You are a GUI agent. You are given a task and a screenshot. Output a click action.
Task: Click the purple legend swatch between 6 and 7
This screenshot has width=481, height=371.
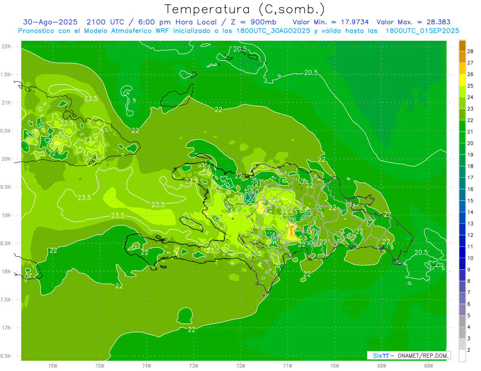[x=462, y=299]
